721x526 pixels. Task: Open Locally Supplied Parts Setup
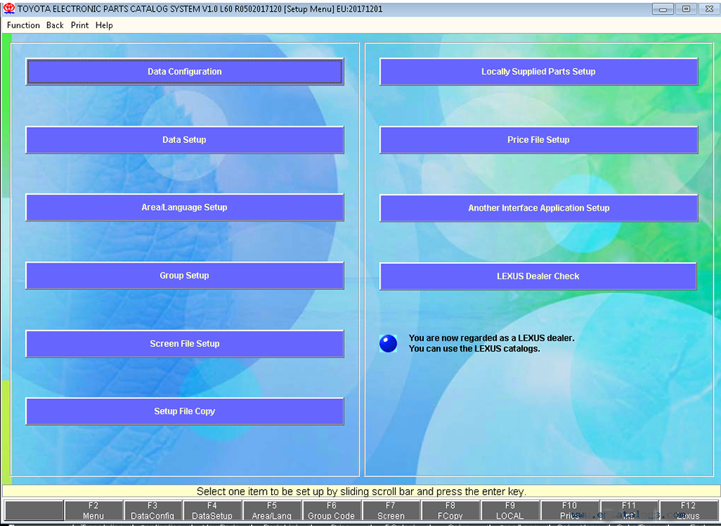pos(539,71)
